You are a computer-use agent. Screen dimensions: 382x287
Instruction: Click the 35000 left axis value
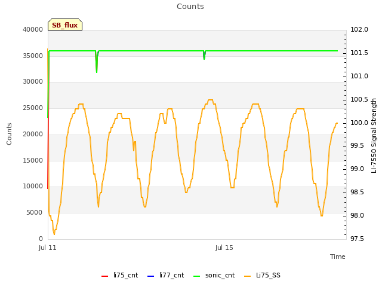tap(33, 56)
